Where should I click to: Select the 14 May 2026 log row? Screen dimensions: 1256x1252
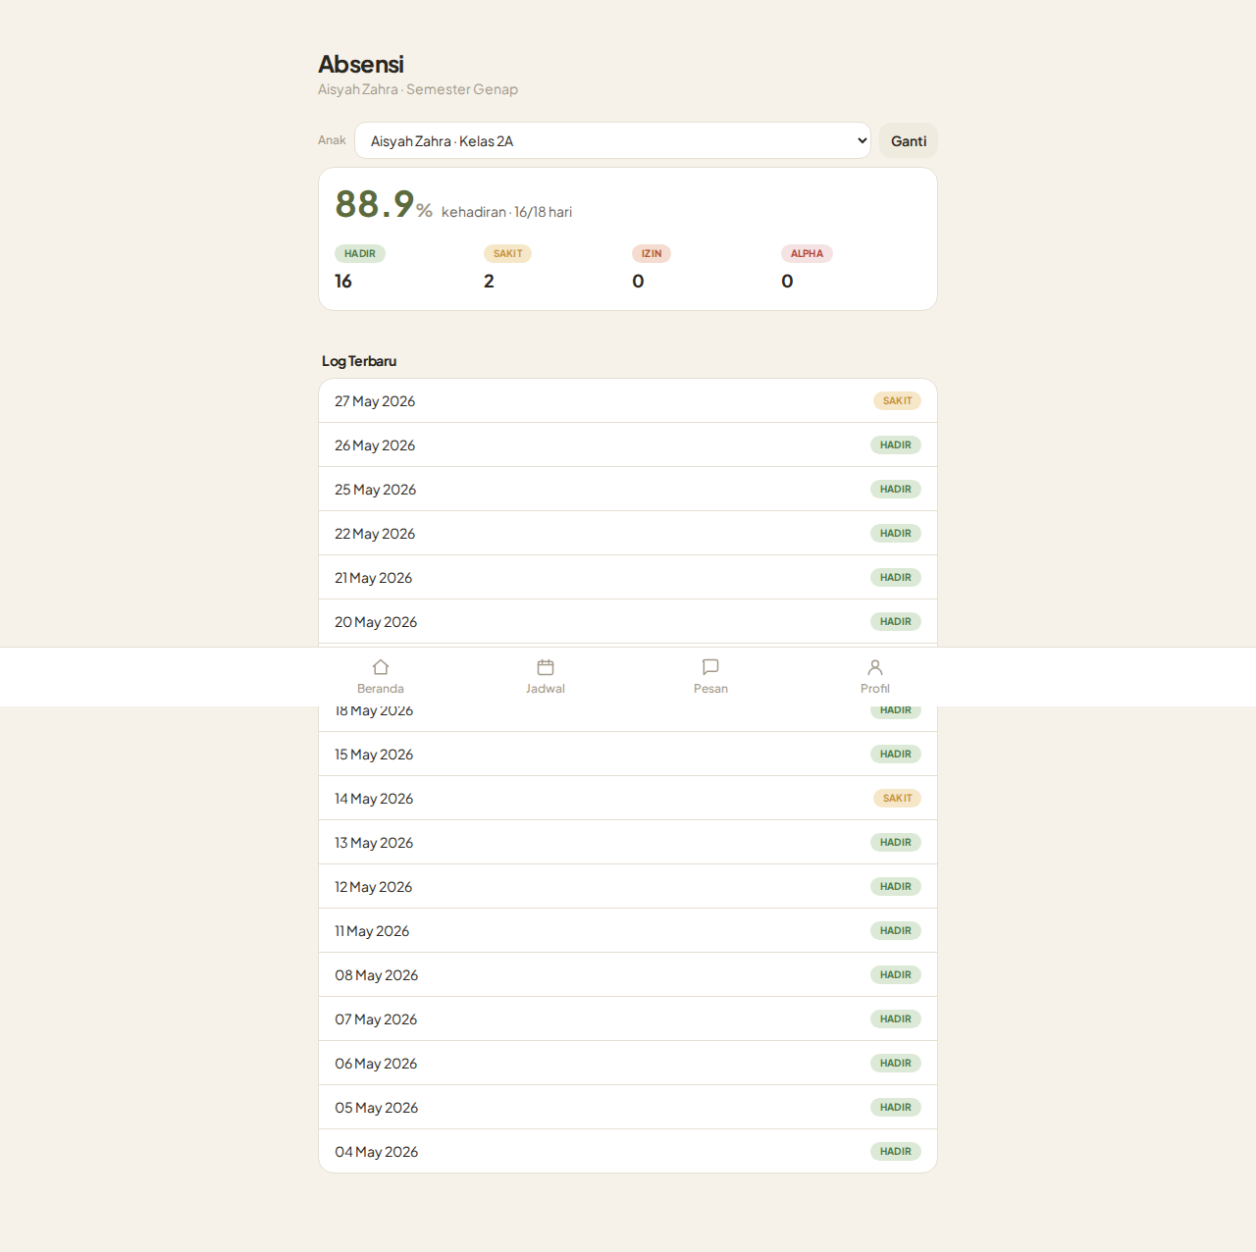(x=628, y=798)
